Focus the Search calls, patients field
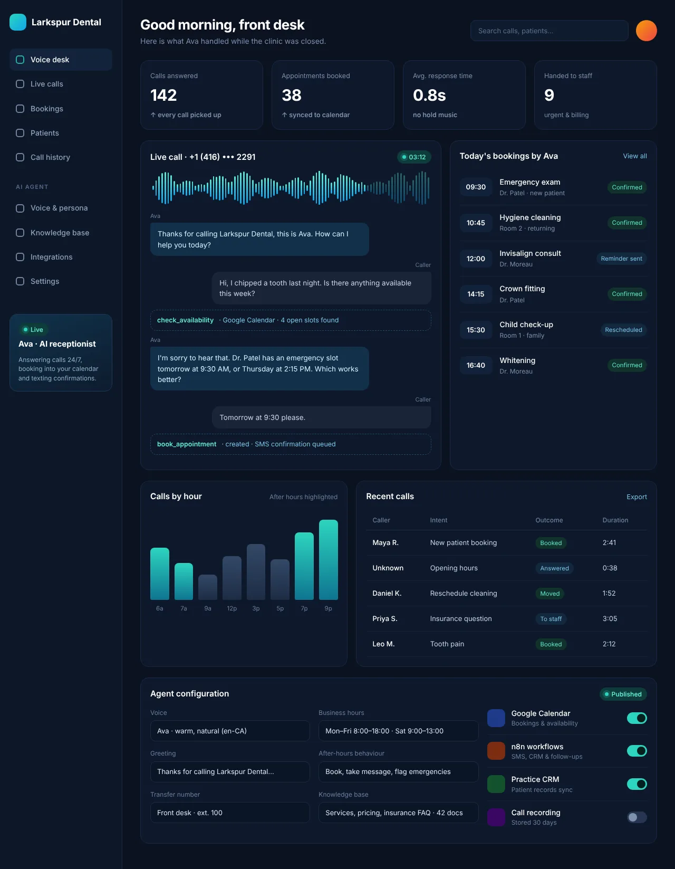This screenshot has width=675, height=869. click(x=549, y=31)
